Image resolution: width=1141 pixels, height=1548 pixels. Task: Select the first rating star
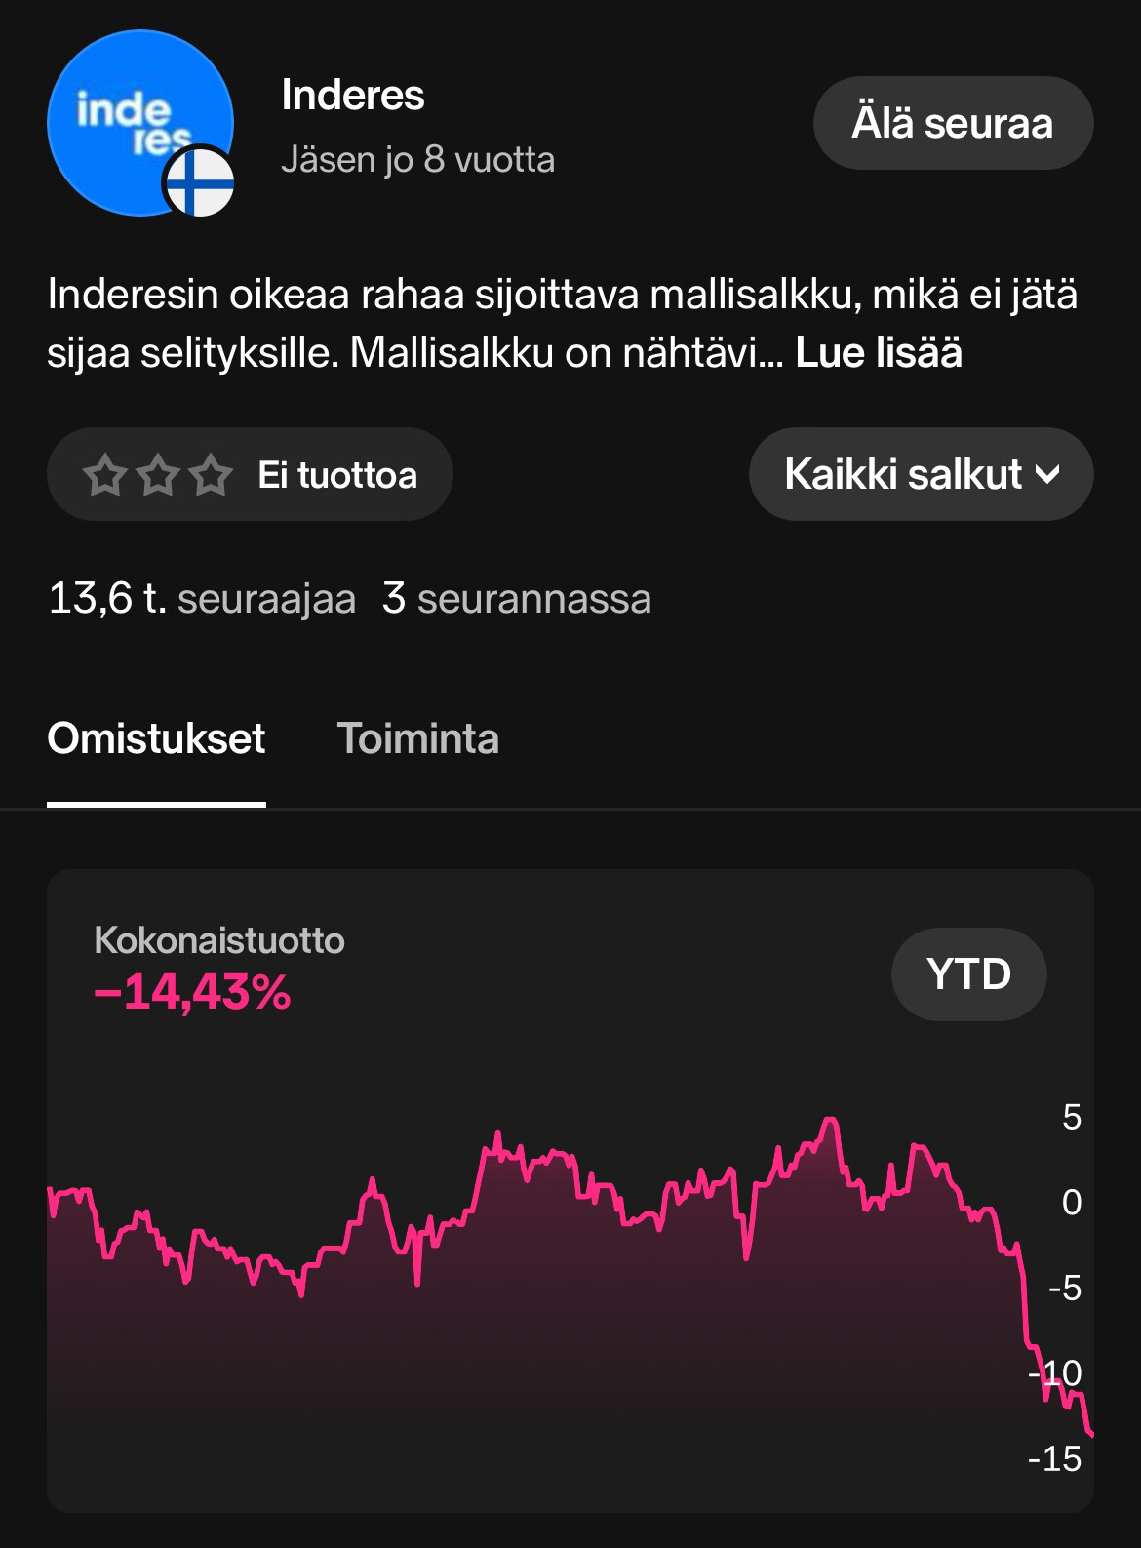104,476
